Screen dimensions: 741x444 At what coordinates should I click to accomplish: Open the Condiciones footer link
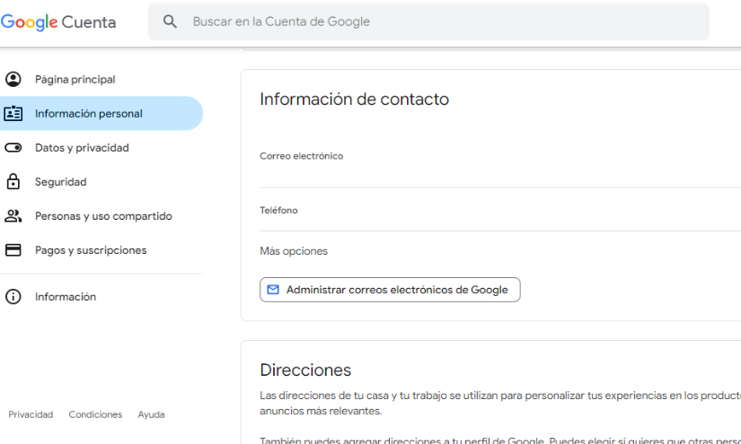pos(95,414)
